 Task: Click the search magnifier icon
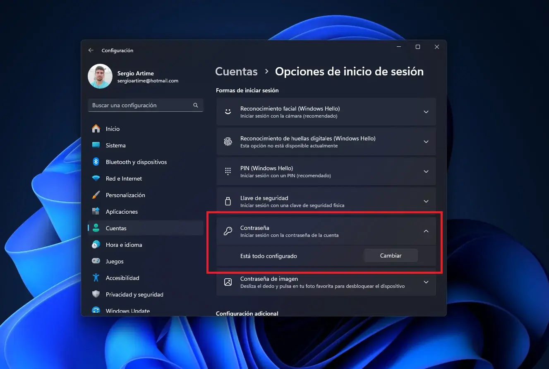[x=196, y=106]
